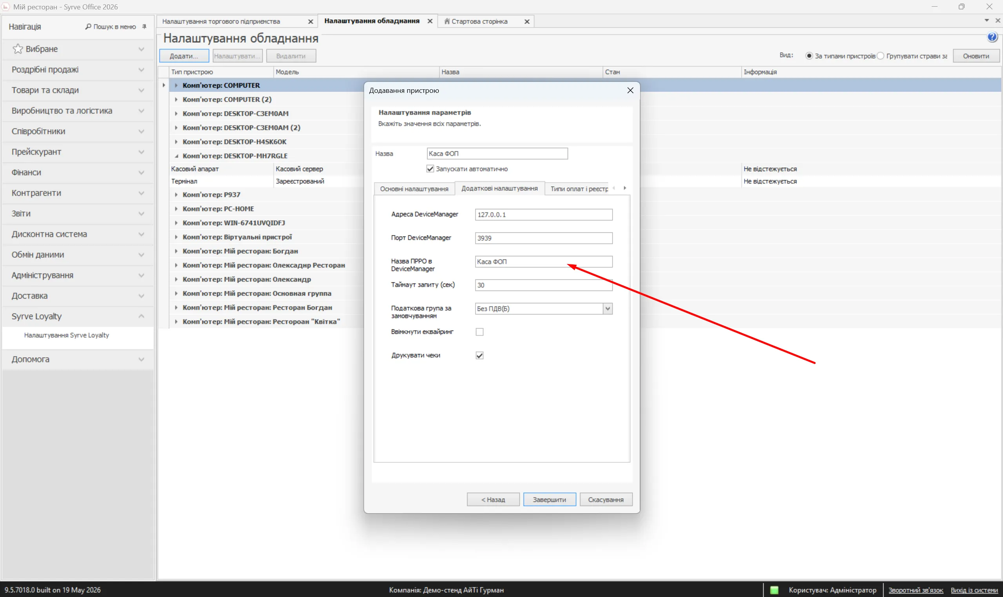This screenshot has height=597, width=1003.
Task: Click the Додати... button
Action: (x=184, y=56)
